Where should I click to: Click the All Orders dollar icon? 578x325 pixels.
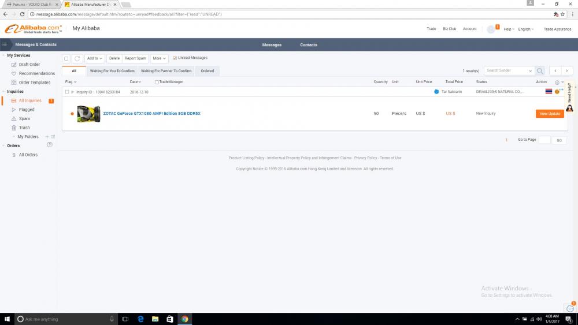(14, 155)
